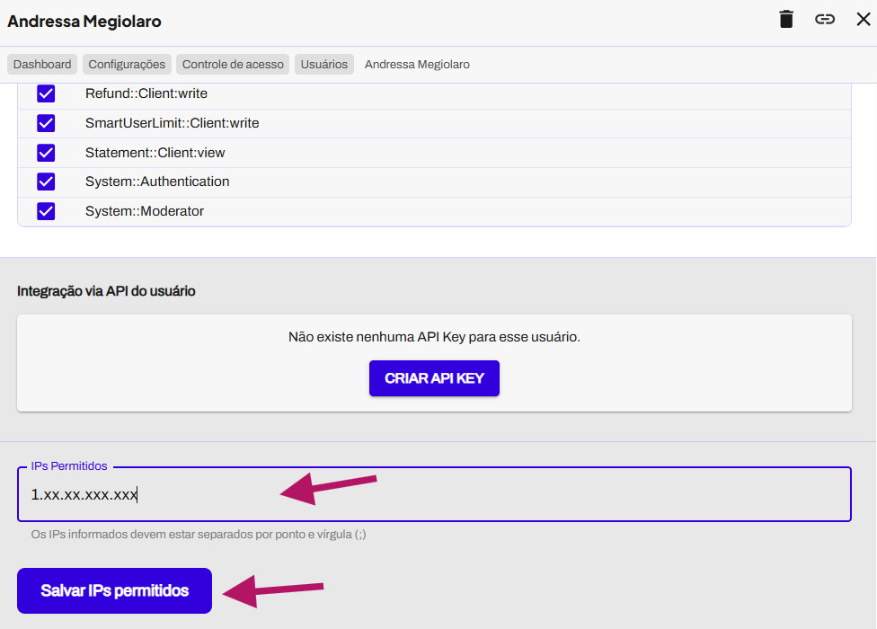Toggle System::Authentication checkbox
This screenshot has width=877, height=629.
(46, 182)
